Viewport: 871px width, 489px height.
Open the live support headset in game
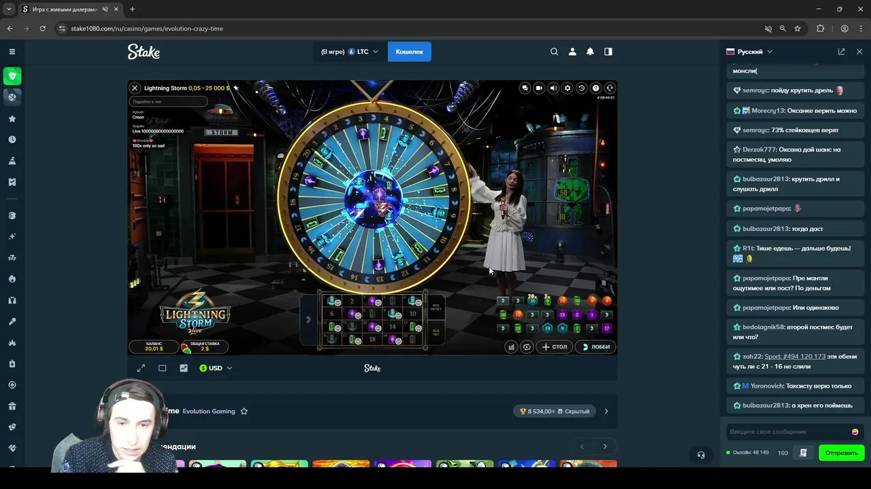point(610,88)
